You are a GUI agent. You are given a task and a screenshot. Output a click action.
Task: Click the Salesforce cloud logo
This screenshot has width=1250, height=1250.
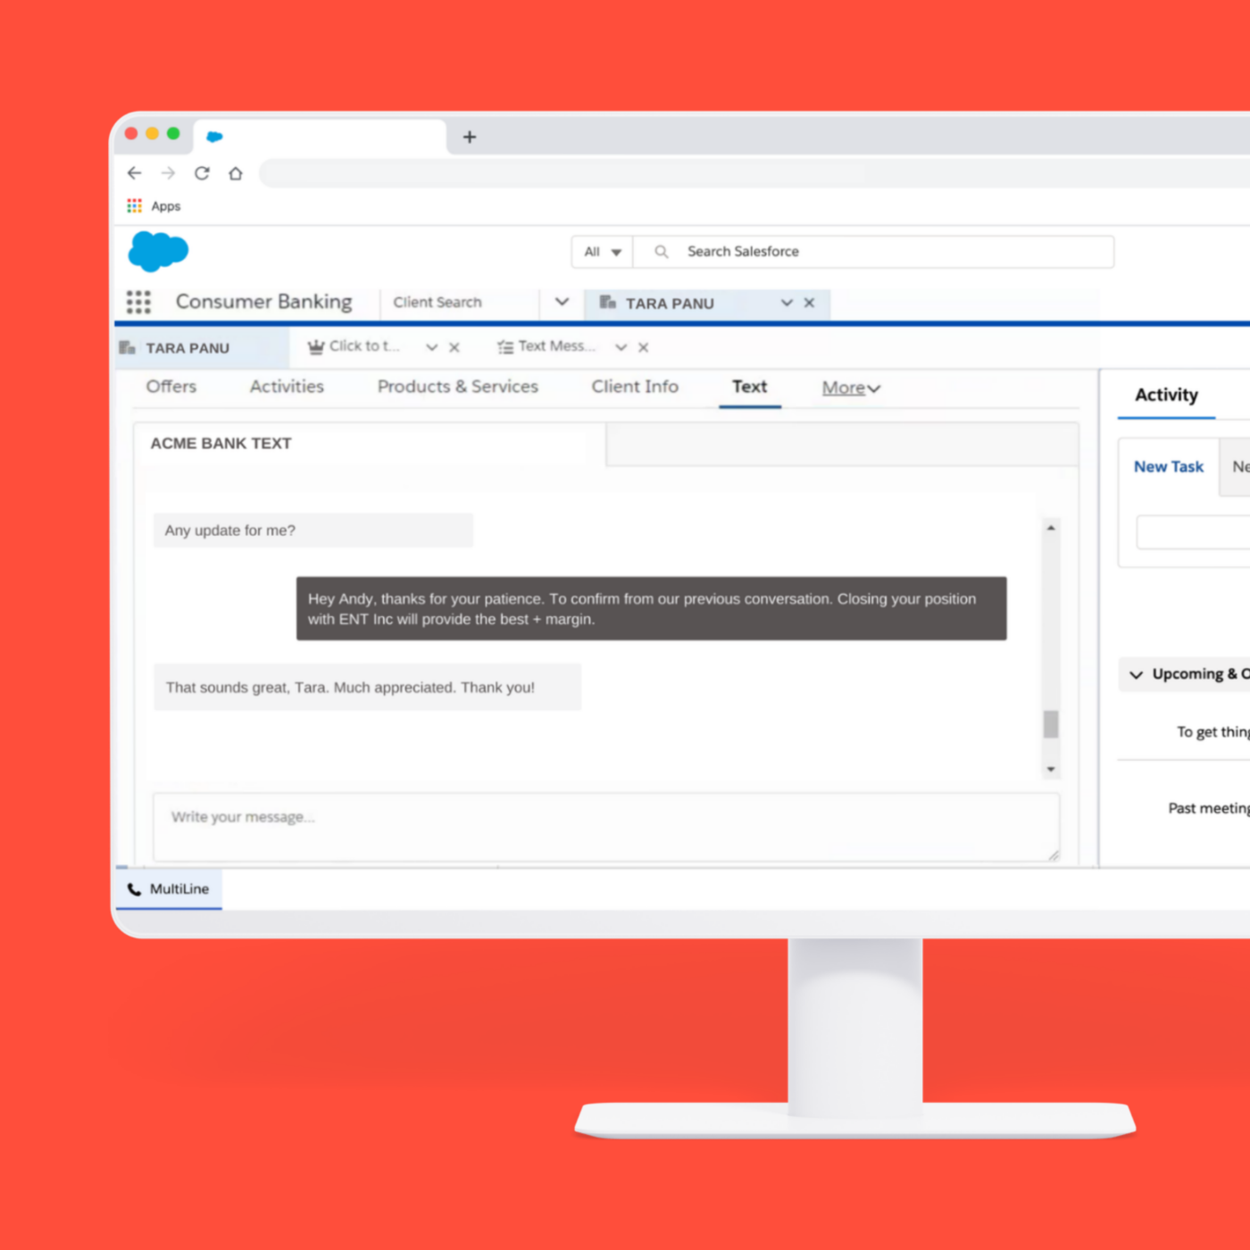coord(158,251)
